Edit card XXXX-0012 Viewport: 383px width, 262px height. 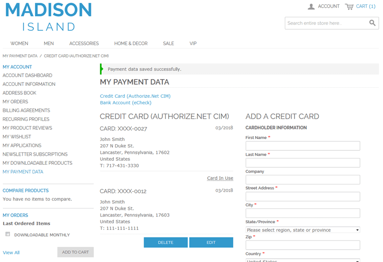point(211,242)
